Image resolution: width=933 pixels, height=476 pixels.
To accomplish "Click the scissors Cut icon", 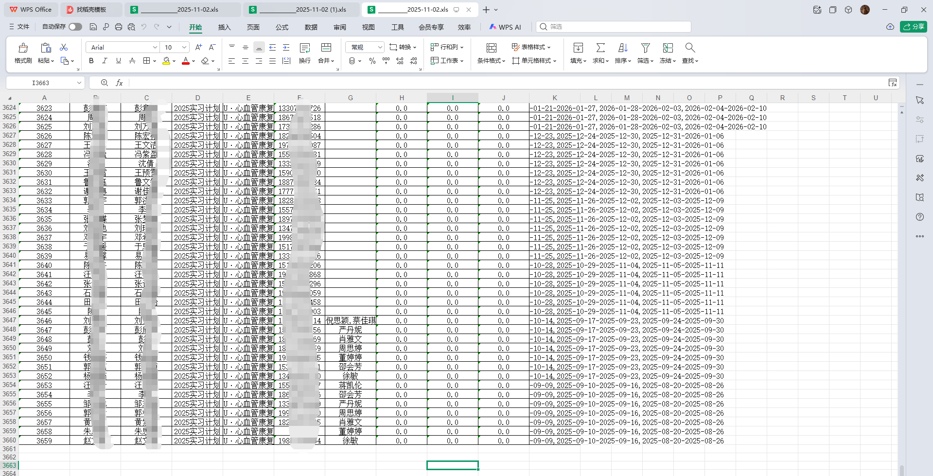I will pos(64,47).
